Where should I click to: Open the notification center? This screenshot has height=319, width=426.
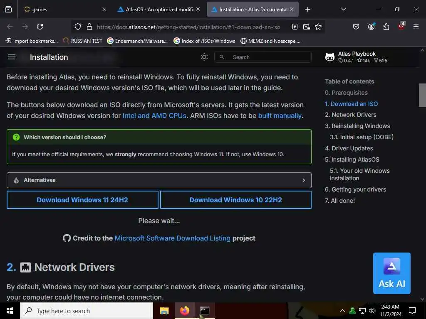coord(412,311)
